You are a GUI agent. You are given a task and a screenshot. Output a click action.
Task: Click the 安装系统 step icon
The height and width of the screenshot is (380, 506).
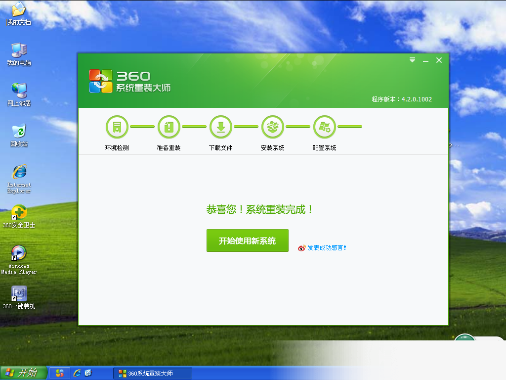click(273, 127)
